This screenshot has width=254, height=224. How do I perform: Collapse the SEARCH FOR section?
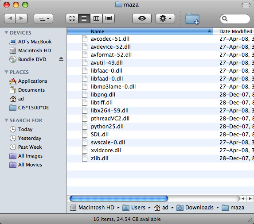[x=6, y=120]
